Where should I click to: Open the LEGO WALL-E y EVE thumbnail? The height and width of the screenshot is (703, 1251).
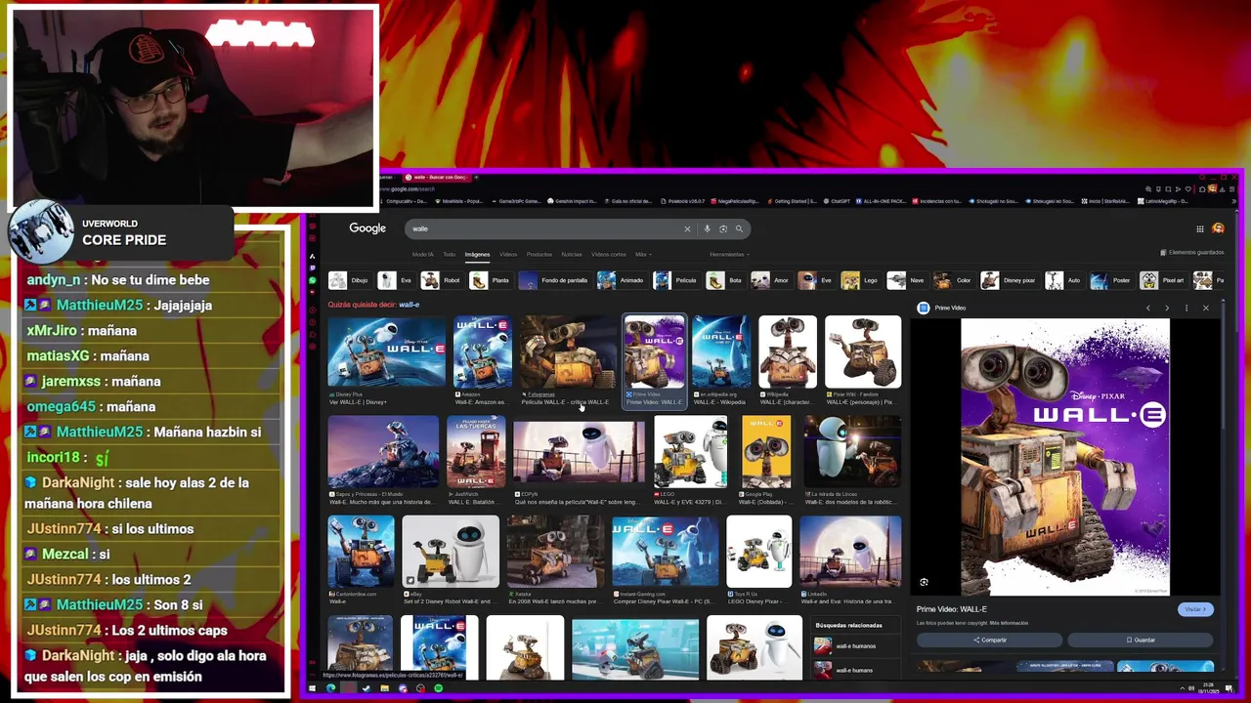[x=691, y=452]
